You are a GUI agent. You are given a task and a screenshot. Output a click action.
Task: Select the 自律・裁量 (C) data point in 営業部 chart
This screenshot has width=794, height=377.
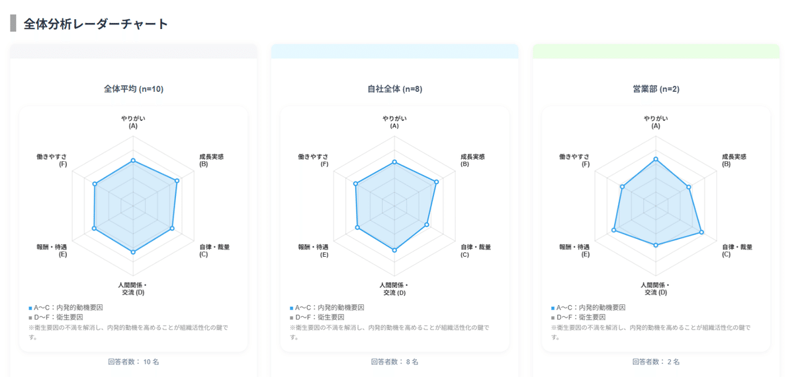701,232
